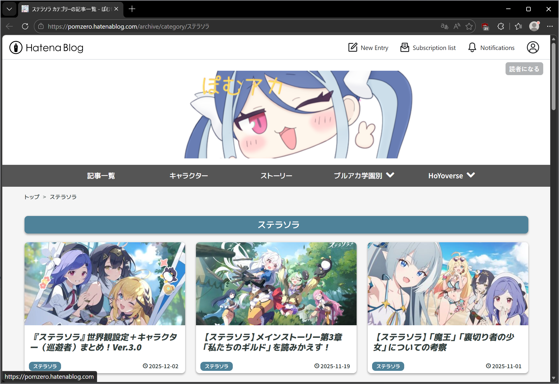The image size is (559, 384).
Task: Click the ステラソラ breadcrumb text
Action: click(63, 197)
